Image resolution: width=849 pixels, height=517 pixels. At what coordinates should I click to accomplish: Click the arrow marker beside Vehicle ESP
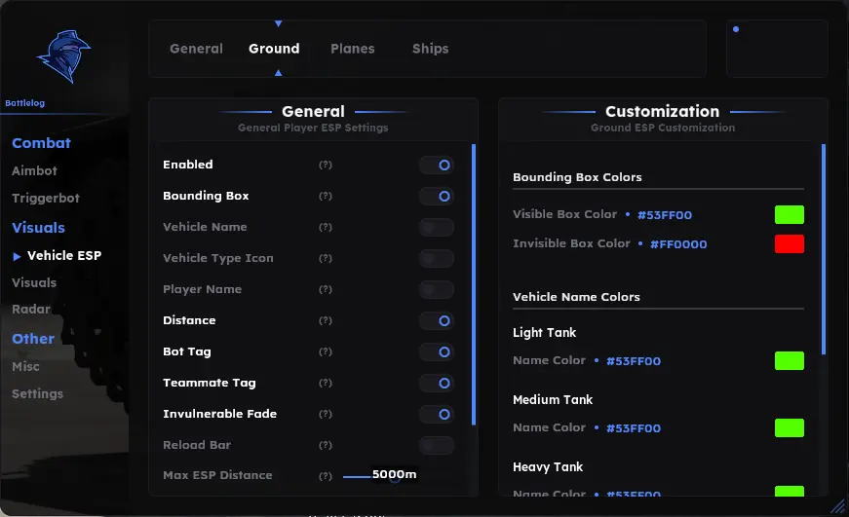17,256
